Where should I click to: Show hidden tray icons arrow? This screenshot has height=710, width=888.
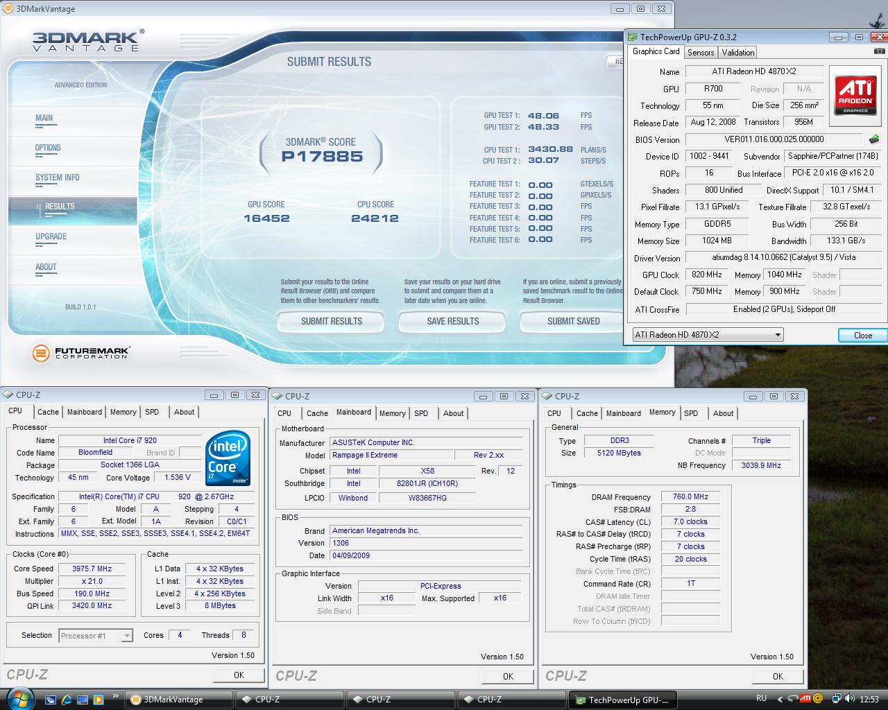click(780, 700)
